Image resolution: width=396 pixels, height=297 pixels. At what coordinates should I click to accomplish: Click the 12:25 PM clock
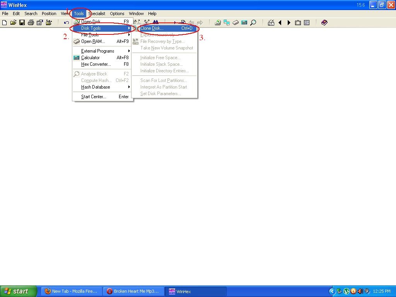tap(382, 292)
